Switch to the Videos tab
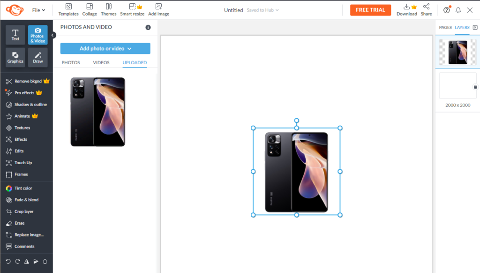Screen dimensions: 480x273 (x=101, y=62)
